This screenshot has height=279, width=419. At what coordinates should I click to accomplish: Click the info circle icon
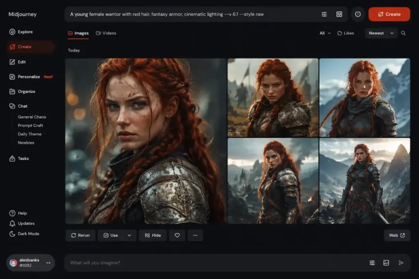(x=358, y=14)
